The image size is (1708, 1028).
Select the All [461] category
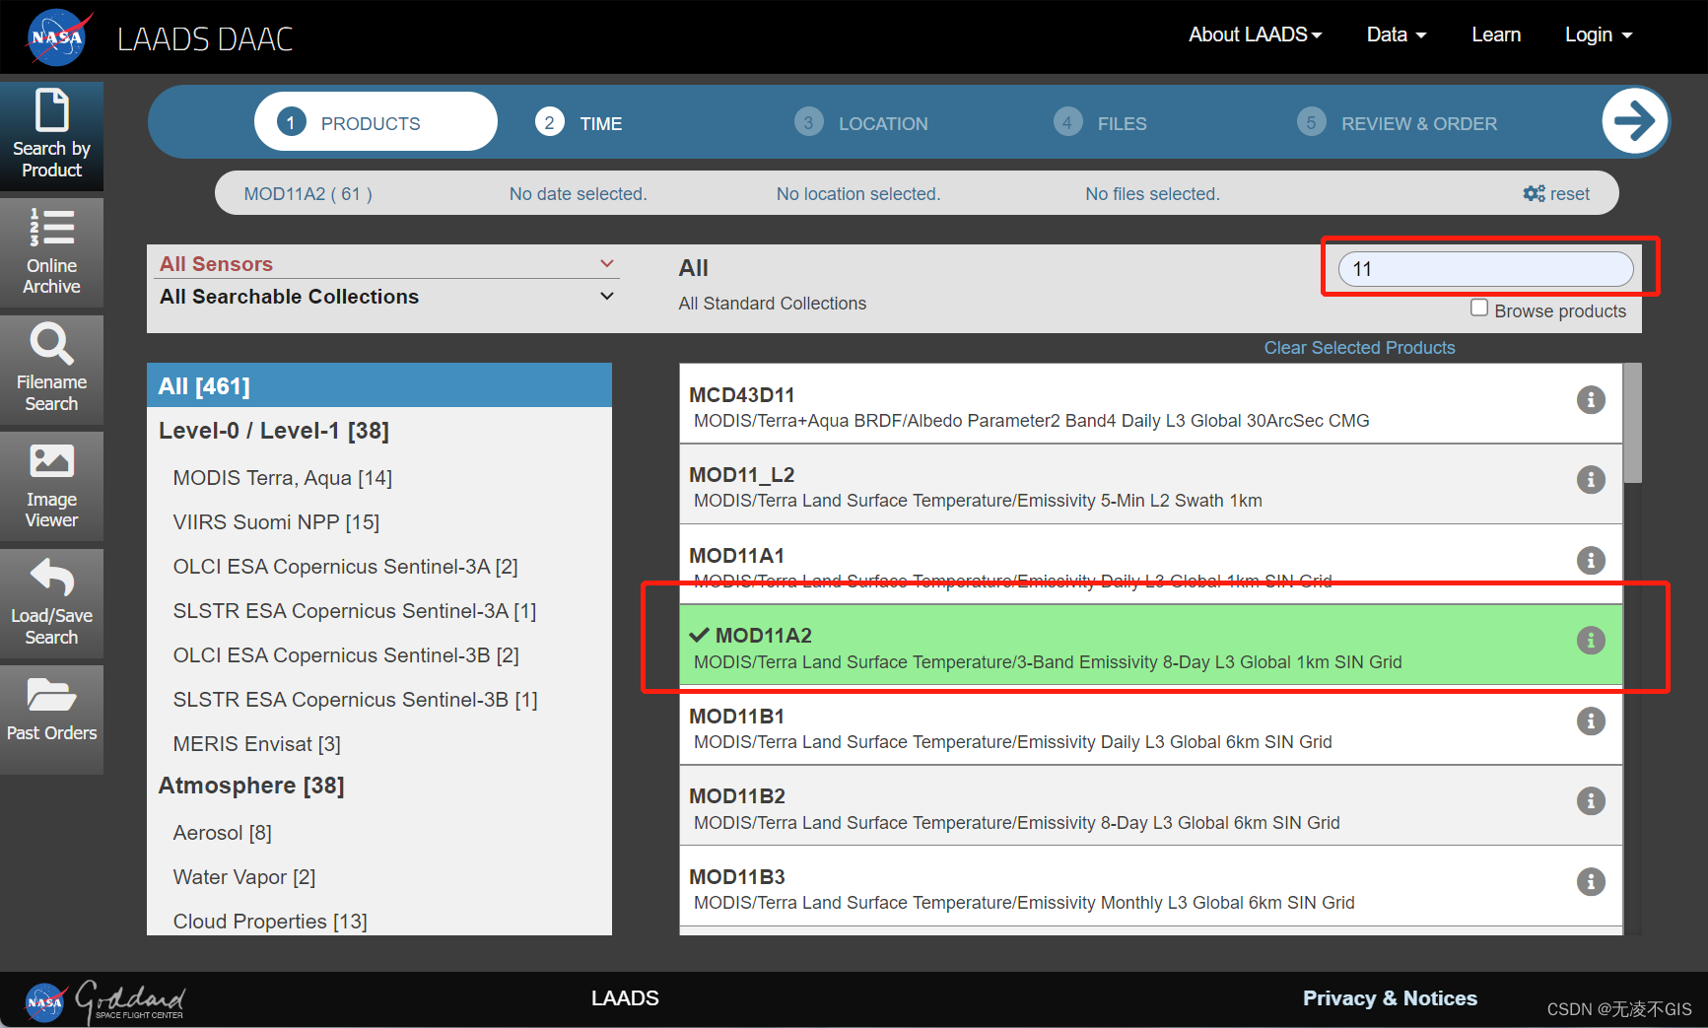click(x=379, y=385)
